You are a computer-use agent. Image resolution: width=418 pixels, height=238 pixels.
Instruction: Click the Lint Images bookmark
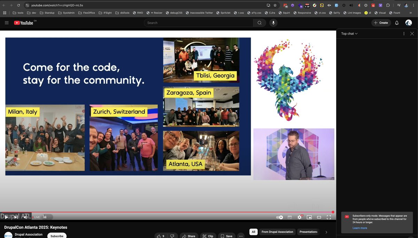coord(352,13)
